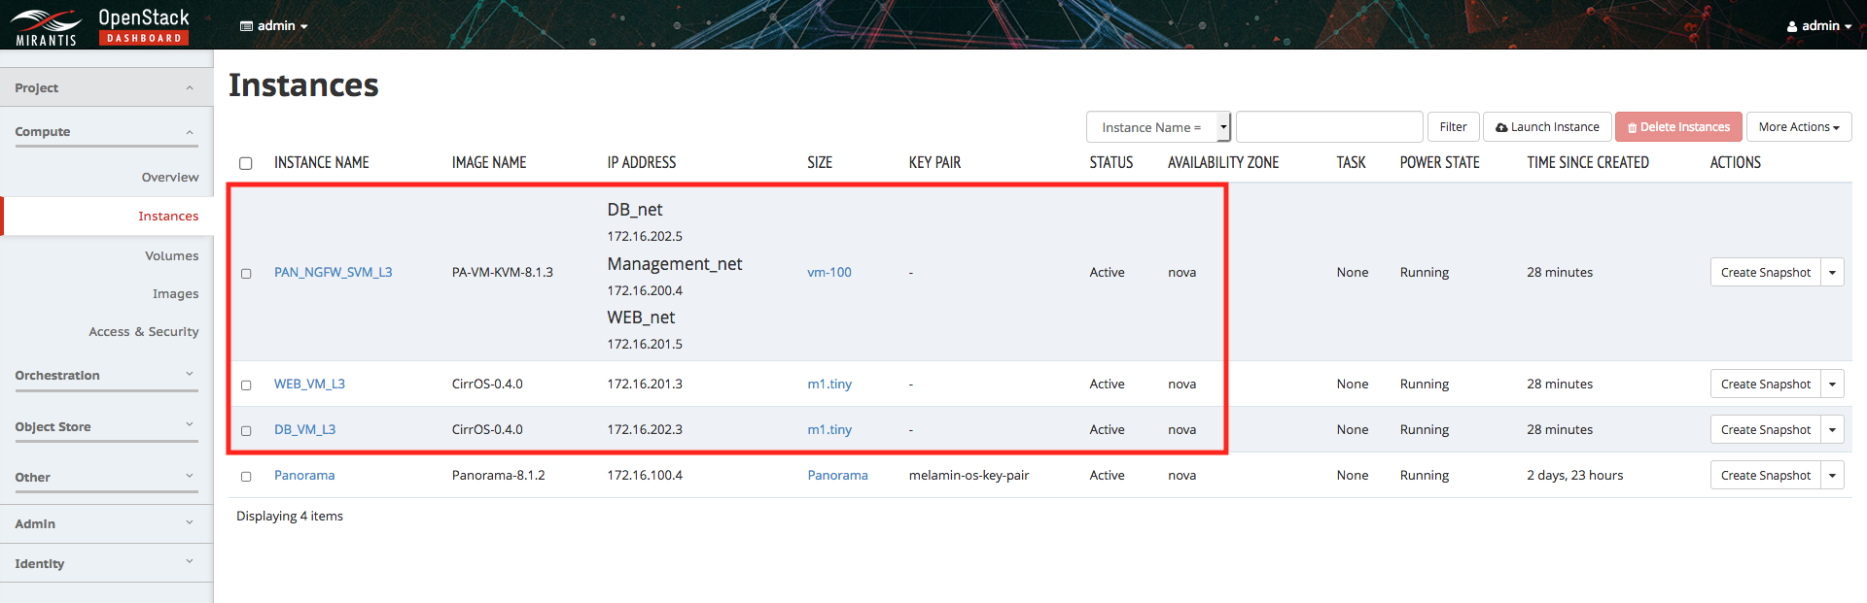The image size is (1867, 603).
Task: Open actions dropdown arrow for Panorama
Action: [x=1833, y=476]
